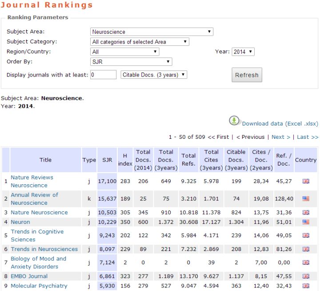Image resolution: width=320 pixels, height=291 pixels.
Task: Open the Neuron journal link
Action: [20, 222]
